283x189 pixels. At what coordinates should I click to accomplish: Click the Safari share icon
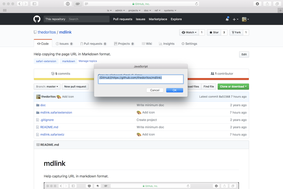click(x=267, y=4)
